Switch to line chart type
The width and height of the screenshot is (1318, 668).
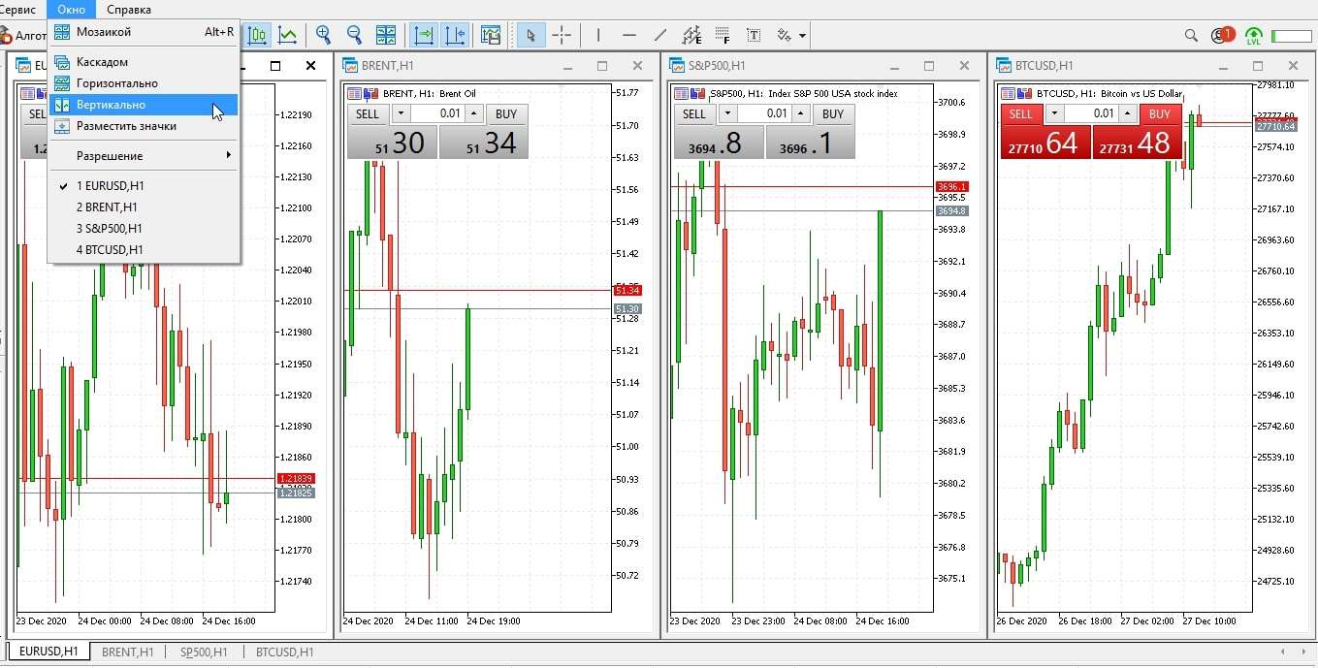[x=288, y=36]
